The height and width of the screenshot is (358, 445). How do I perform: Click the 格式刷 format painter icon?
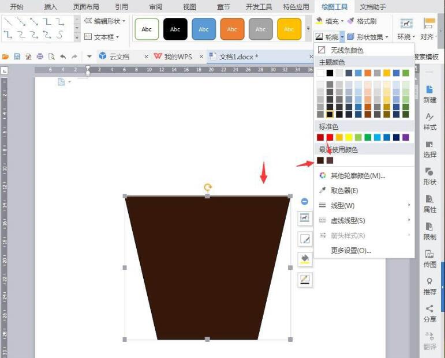tap(350, 21)
